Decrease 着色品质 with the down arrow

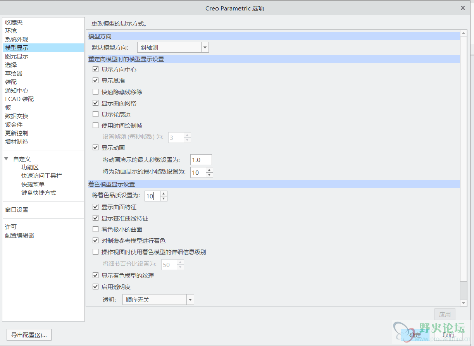click(x=164, y=199)
